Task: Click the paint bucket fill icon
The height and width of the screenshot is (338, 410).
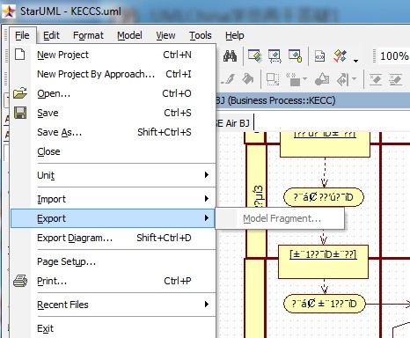Action: point(248,78)
